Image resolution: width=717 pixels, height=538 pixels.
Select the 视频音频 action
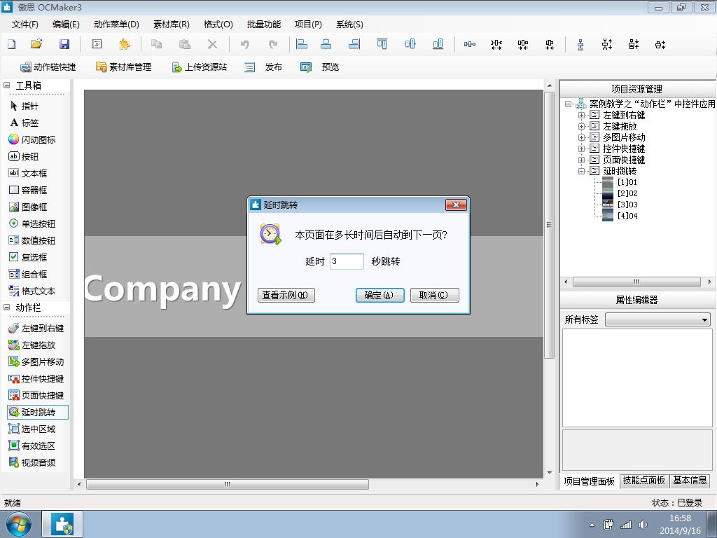(x=32, y=462)
